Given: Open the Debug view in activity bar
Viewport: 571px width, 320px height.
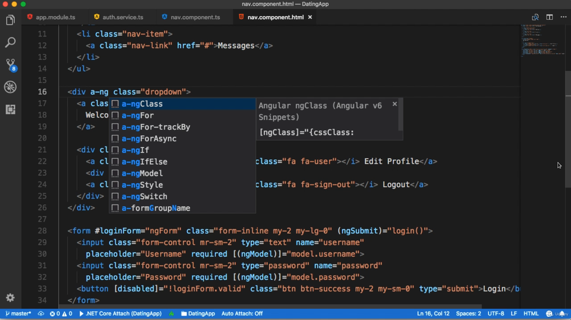Looking at the screenshot, I should point(10,87).
